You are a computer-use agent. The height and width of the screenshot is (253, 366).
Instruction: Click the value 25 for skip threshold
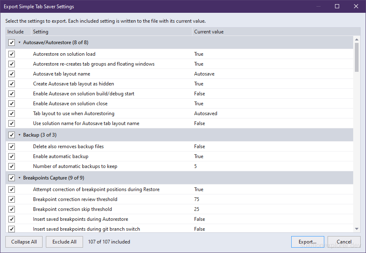pos(197,209)
